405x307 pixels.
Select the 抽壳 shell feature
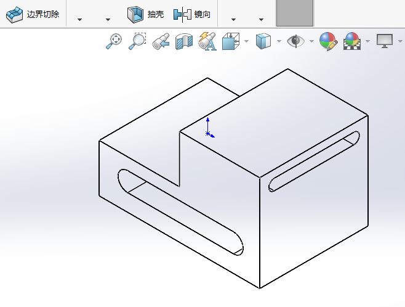145,14
